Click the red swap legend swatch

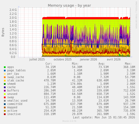click(x=5, y=97)
